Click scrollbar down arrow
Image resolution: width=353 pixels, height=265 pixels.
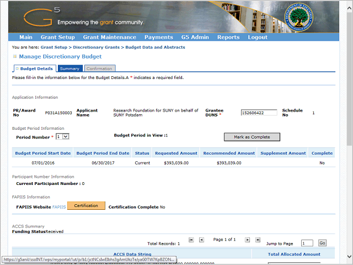[349, 256]
